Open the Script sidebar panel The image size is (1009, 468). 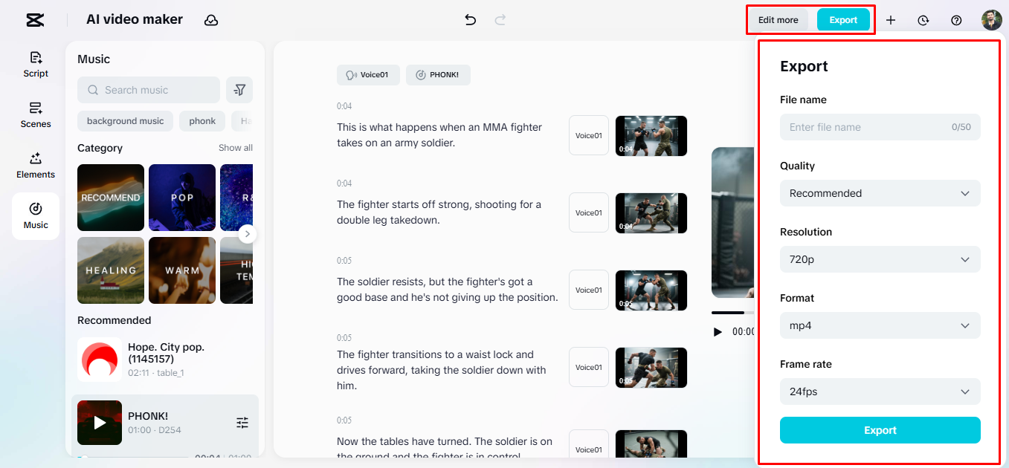coord(36,65)
